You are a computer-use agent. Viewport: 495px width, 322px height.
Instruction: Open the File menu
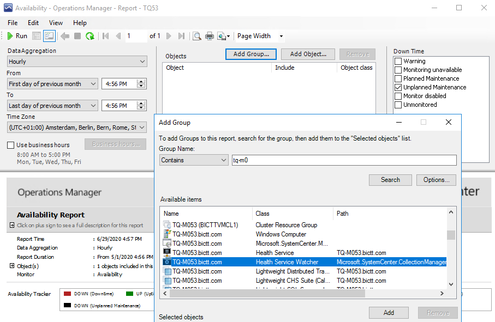(x=13, y=23)
